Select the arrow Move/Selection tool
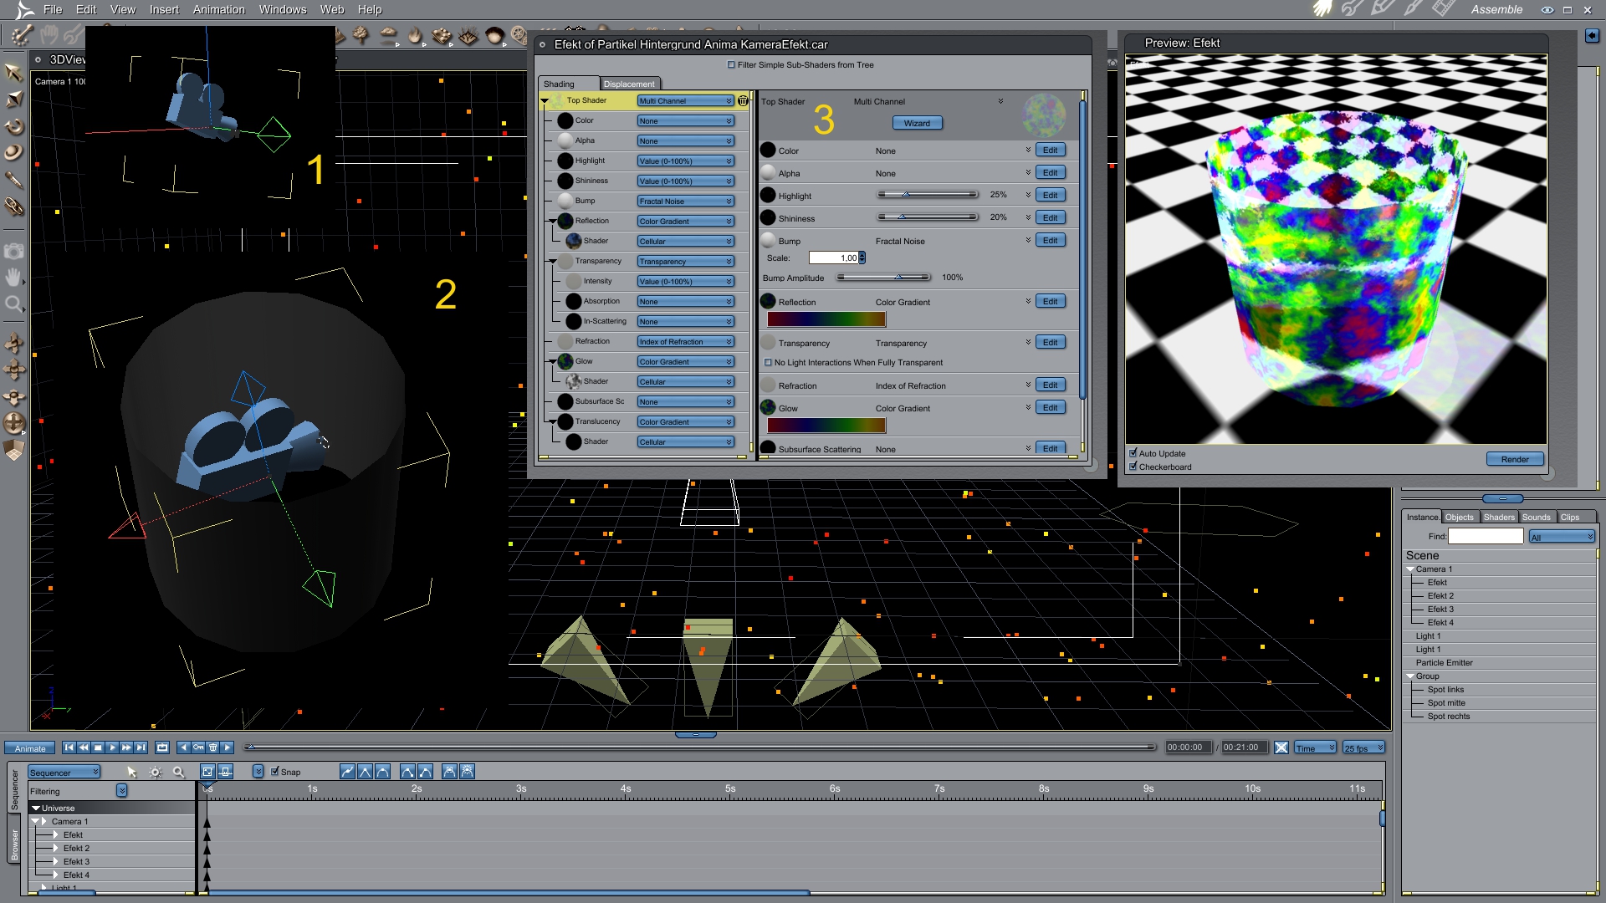This screenshot has height=903, width=1606. pos(13,73)
